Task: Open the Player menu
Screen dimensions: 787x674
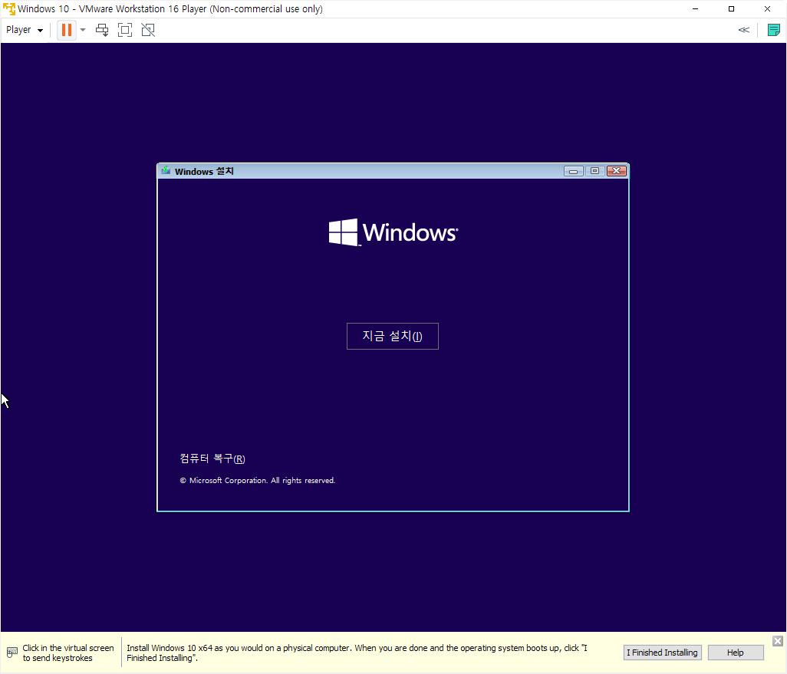Action: (24, 30)
